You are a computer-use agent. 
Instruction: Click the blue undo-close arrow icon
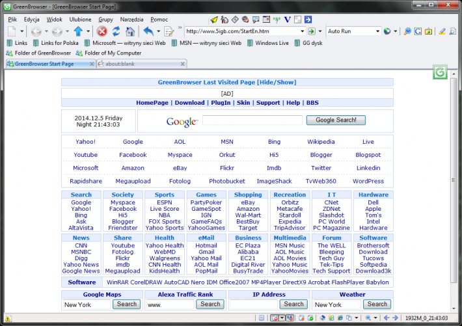148,31
